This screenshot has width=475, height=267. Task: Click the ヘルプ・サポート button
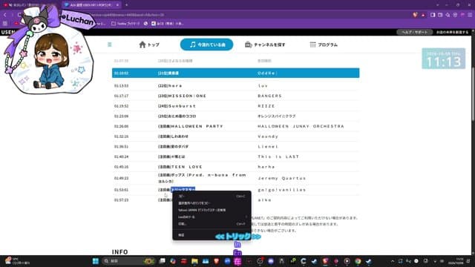(x=414, y=32)
